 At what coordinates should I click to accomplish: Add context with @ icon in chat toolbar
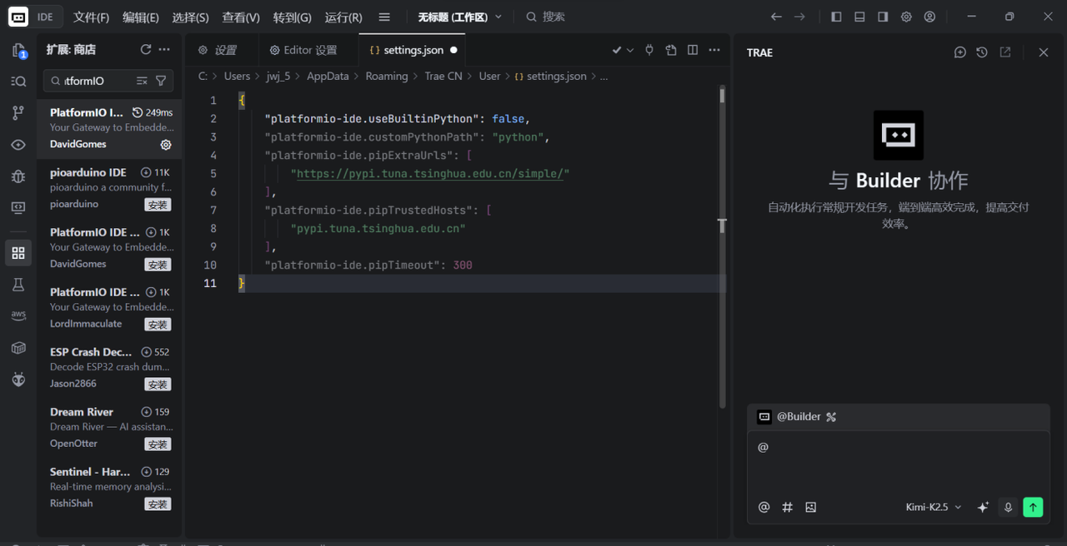[x=764, y=507]
